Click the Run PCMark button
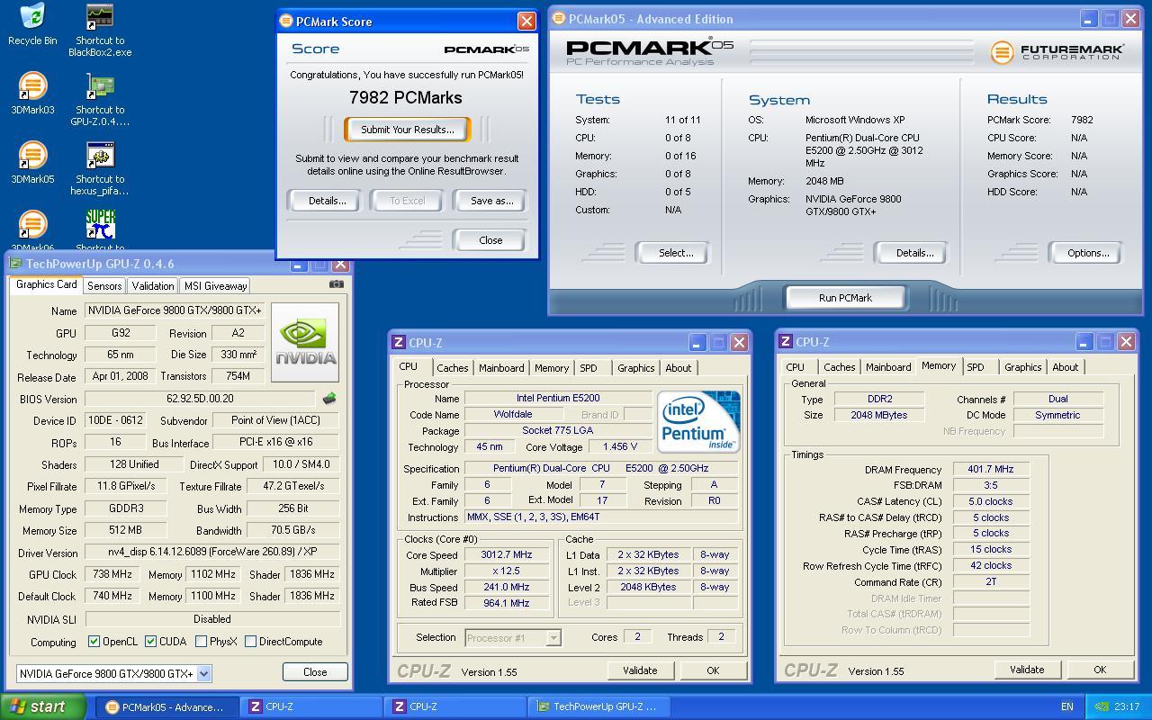This screenshot has width=1152, height=720. coord(845,298)
